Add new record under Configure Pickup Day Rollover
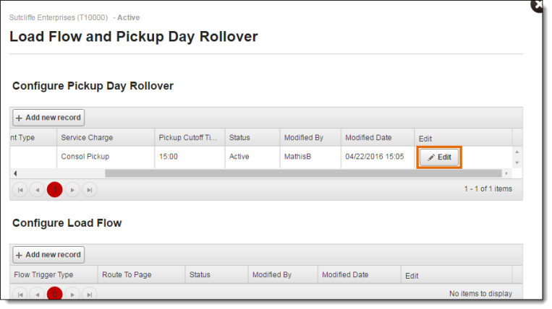The height and width of the screenshot is (309, 552). tap(48, 118)
